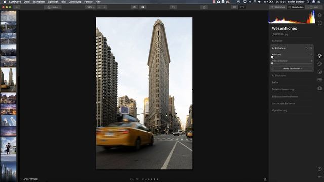
Task: Click the Wi-Fi status icon
Action: [255, 2]
